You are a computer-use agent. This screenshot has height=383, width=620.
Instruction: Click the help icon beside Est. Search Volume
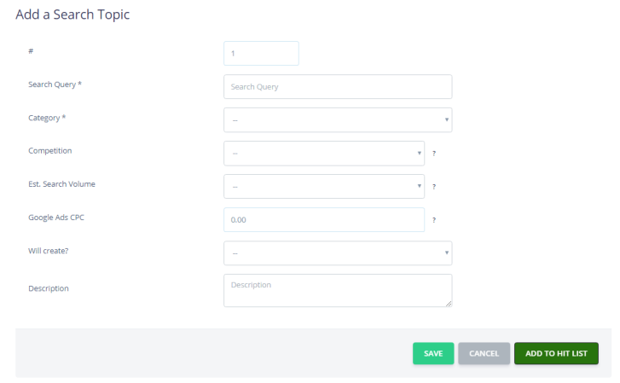tap(434, 187)
